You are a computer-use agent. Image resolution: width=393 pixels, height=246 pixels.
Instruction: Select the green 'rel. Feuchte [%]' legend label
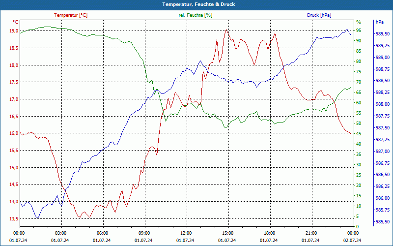[196, 15]
